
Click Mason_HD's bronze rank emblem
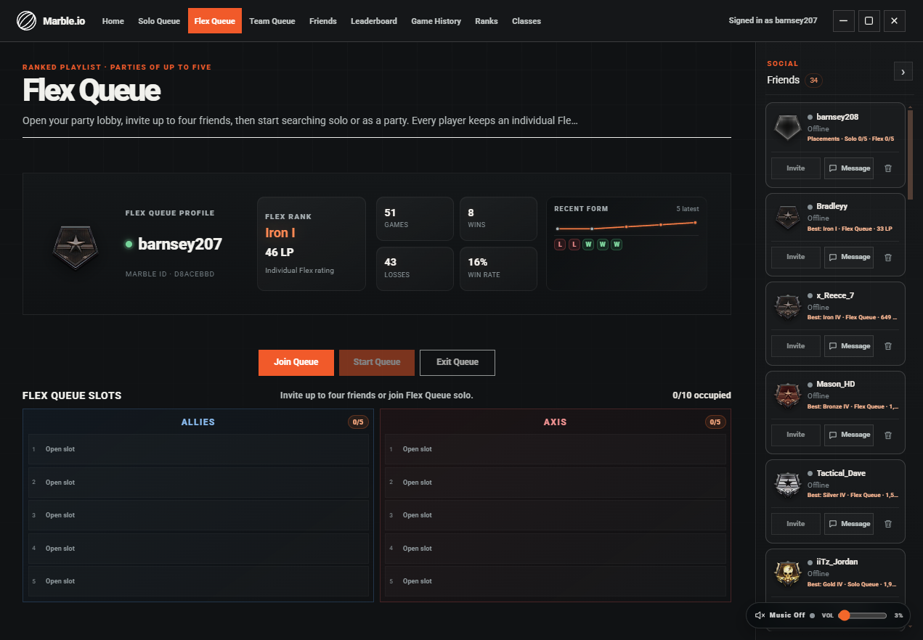coord(787,395)
